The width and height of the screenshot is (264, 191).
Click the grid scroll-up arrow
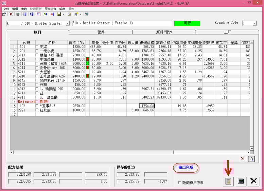[252, 42]
